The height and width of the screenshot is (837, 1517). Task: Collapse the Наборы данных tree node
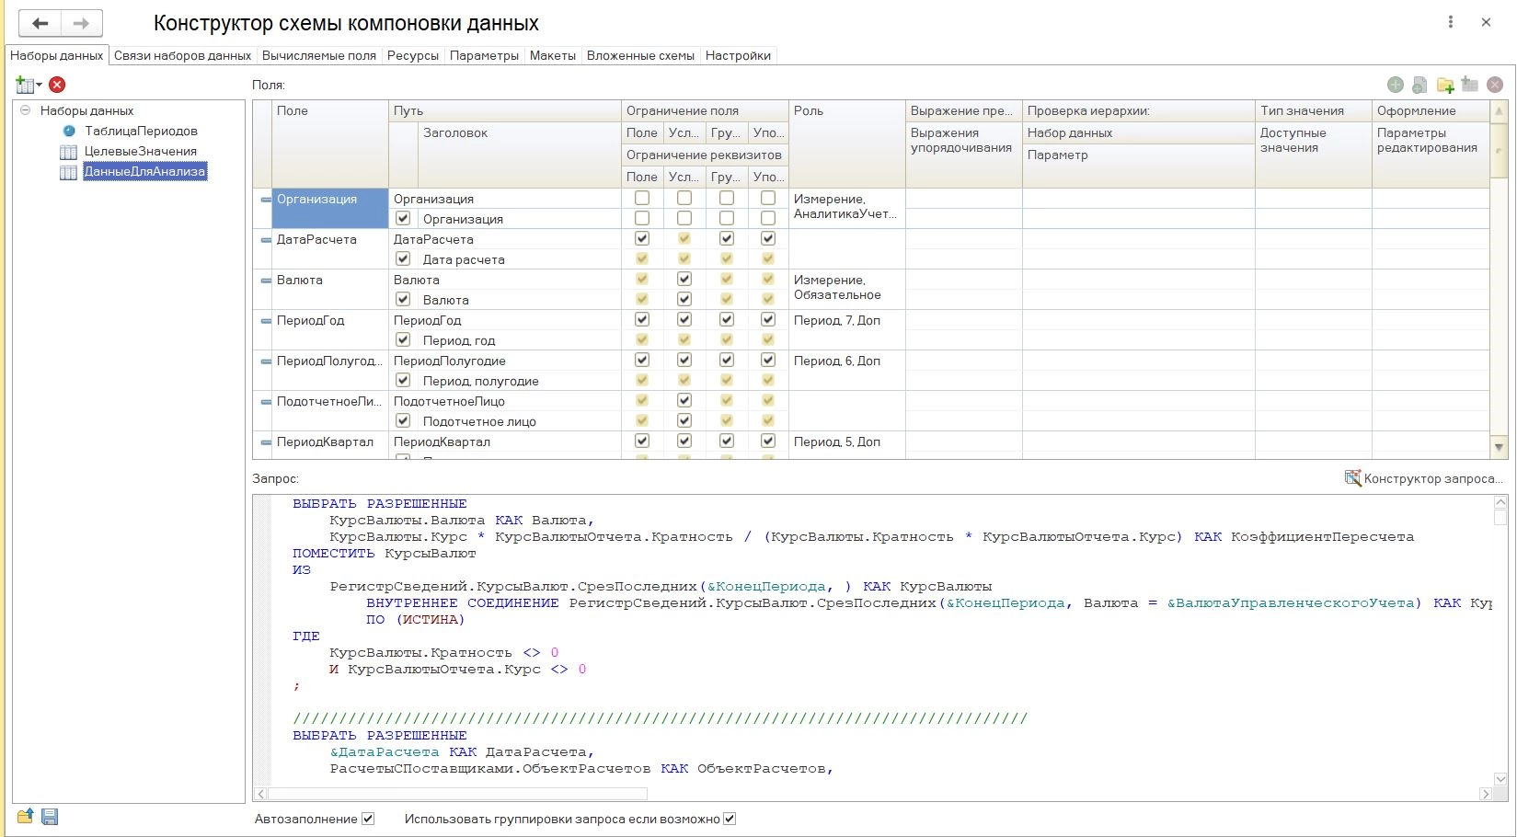coord(26,110)
